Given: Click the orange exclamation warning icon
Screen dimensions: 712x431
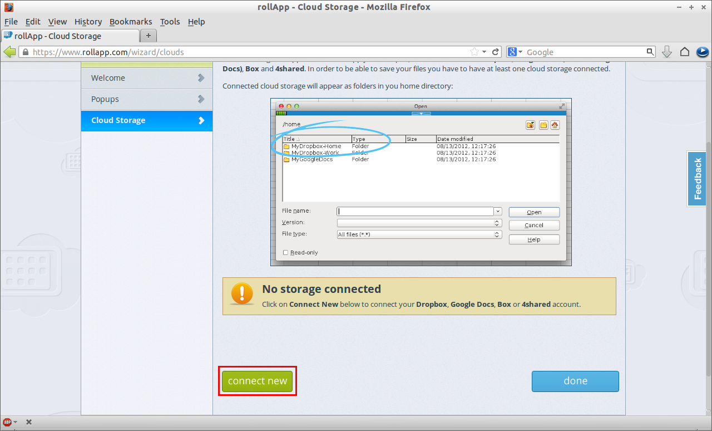Looking at the screenshot, I should click(x=242, y=293).
